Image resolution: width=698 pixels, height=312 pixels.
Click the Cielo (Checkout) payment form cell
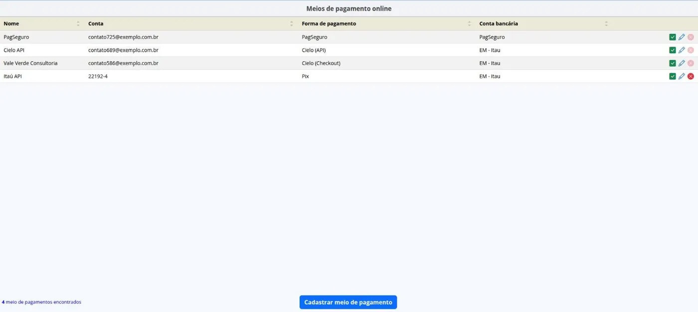321,63
